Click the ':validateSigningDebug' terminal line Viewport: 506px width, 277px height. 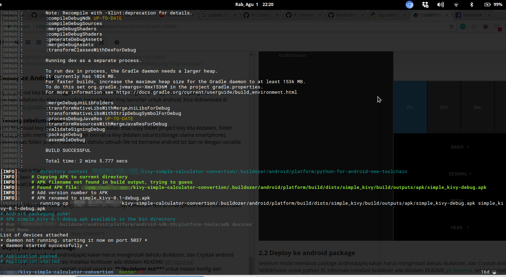(x=75, y=129)
